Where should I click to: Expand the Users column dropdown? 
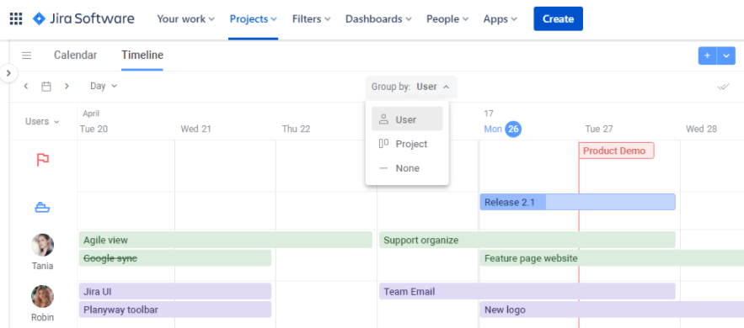[42, 122]
